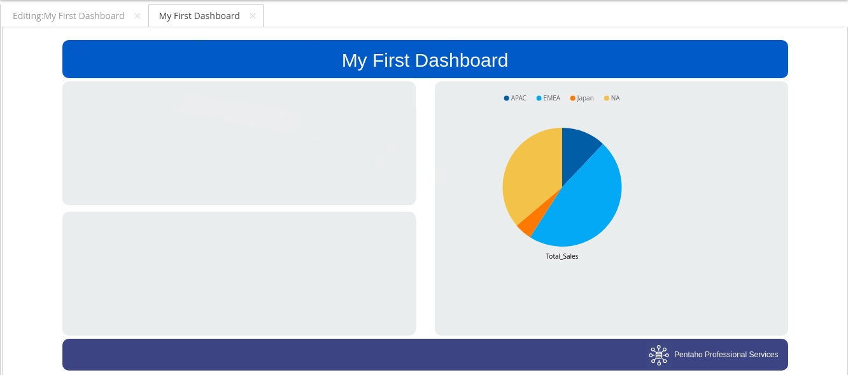Toggle the EMEA series legend label
Viewport: 848px width, 375px height.
pyautogui.click(x=551, y=99)
